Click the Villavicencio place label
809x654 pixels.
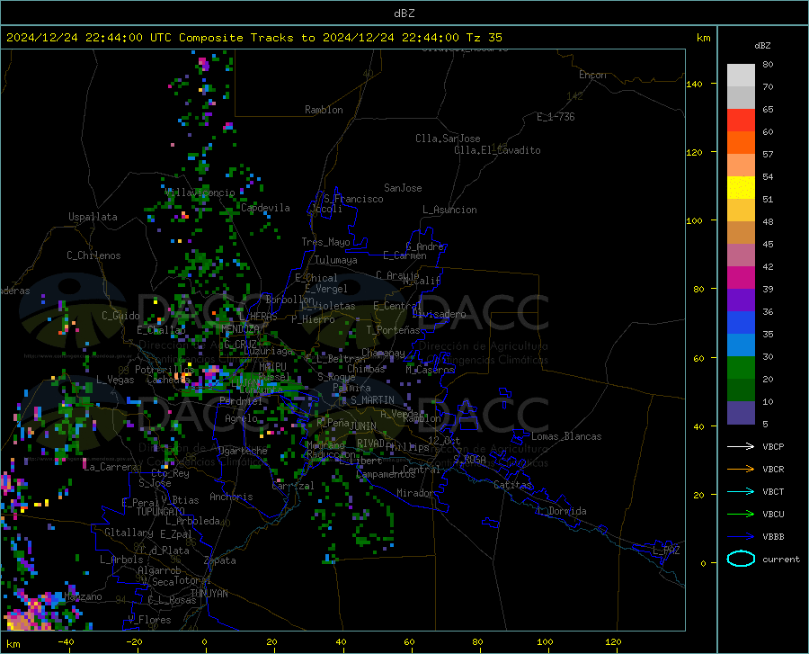(200, 193)
